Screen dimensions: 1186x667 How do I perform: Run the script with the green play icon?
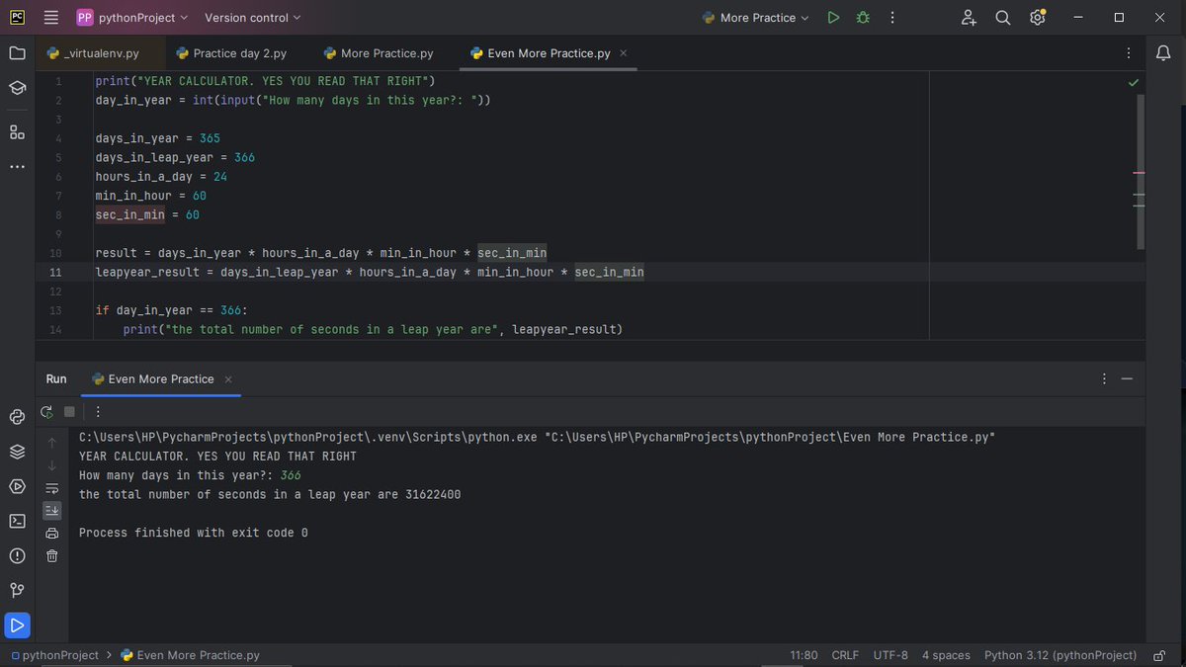tap(833, 17)
